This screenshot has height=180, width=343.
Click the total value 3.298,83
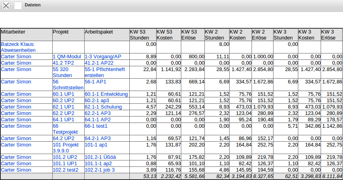311,176
